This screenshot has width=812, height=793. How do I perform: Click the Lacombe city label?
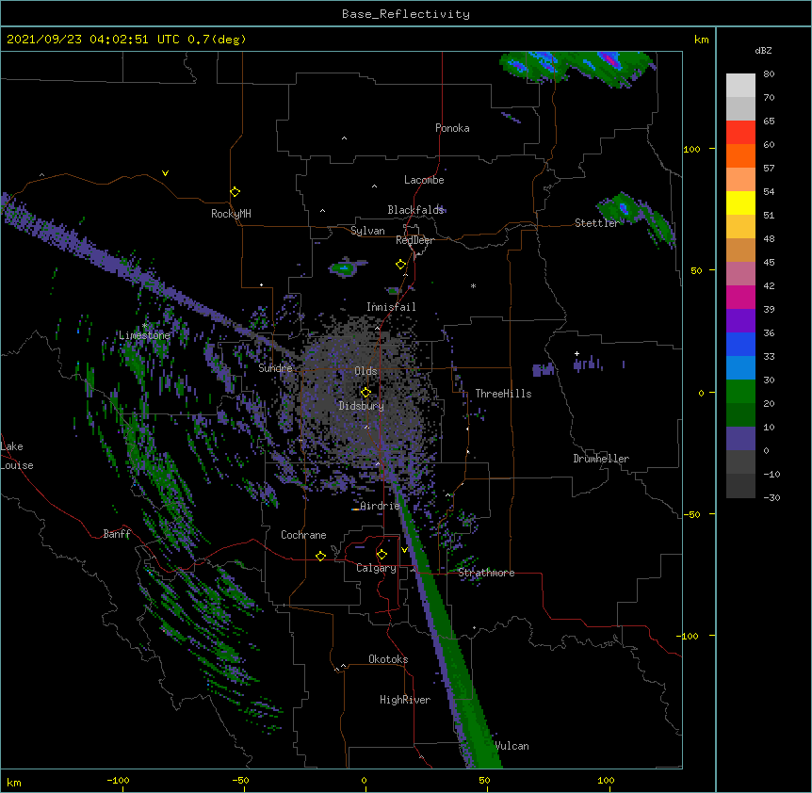point(424,180)
